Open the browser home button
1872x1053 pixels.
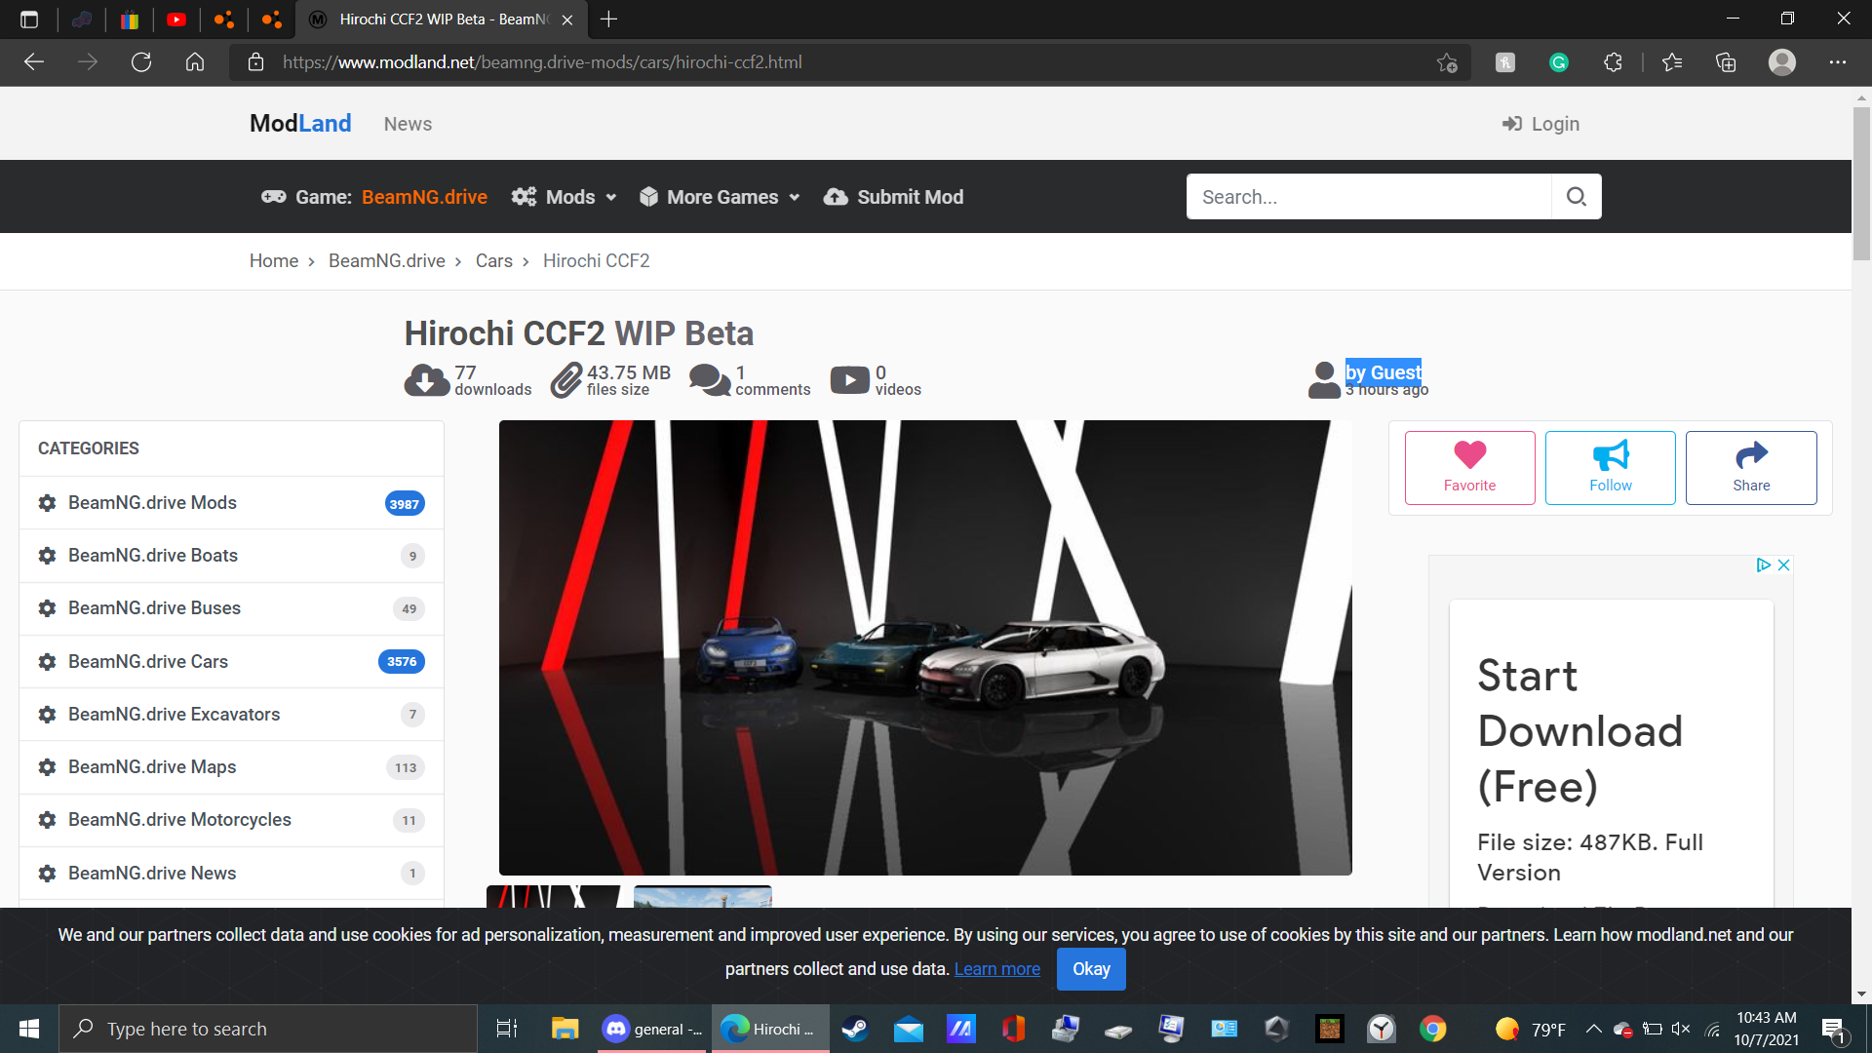click(195, 62)
